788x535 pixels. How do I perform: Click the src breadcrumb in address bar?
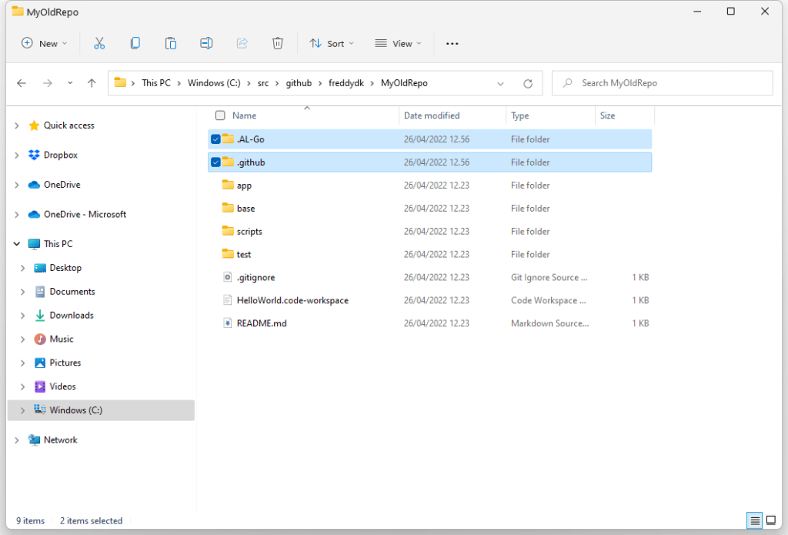coord(263,83)
